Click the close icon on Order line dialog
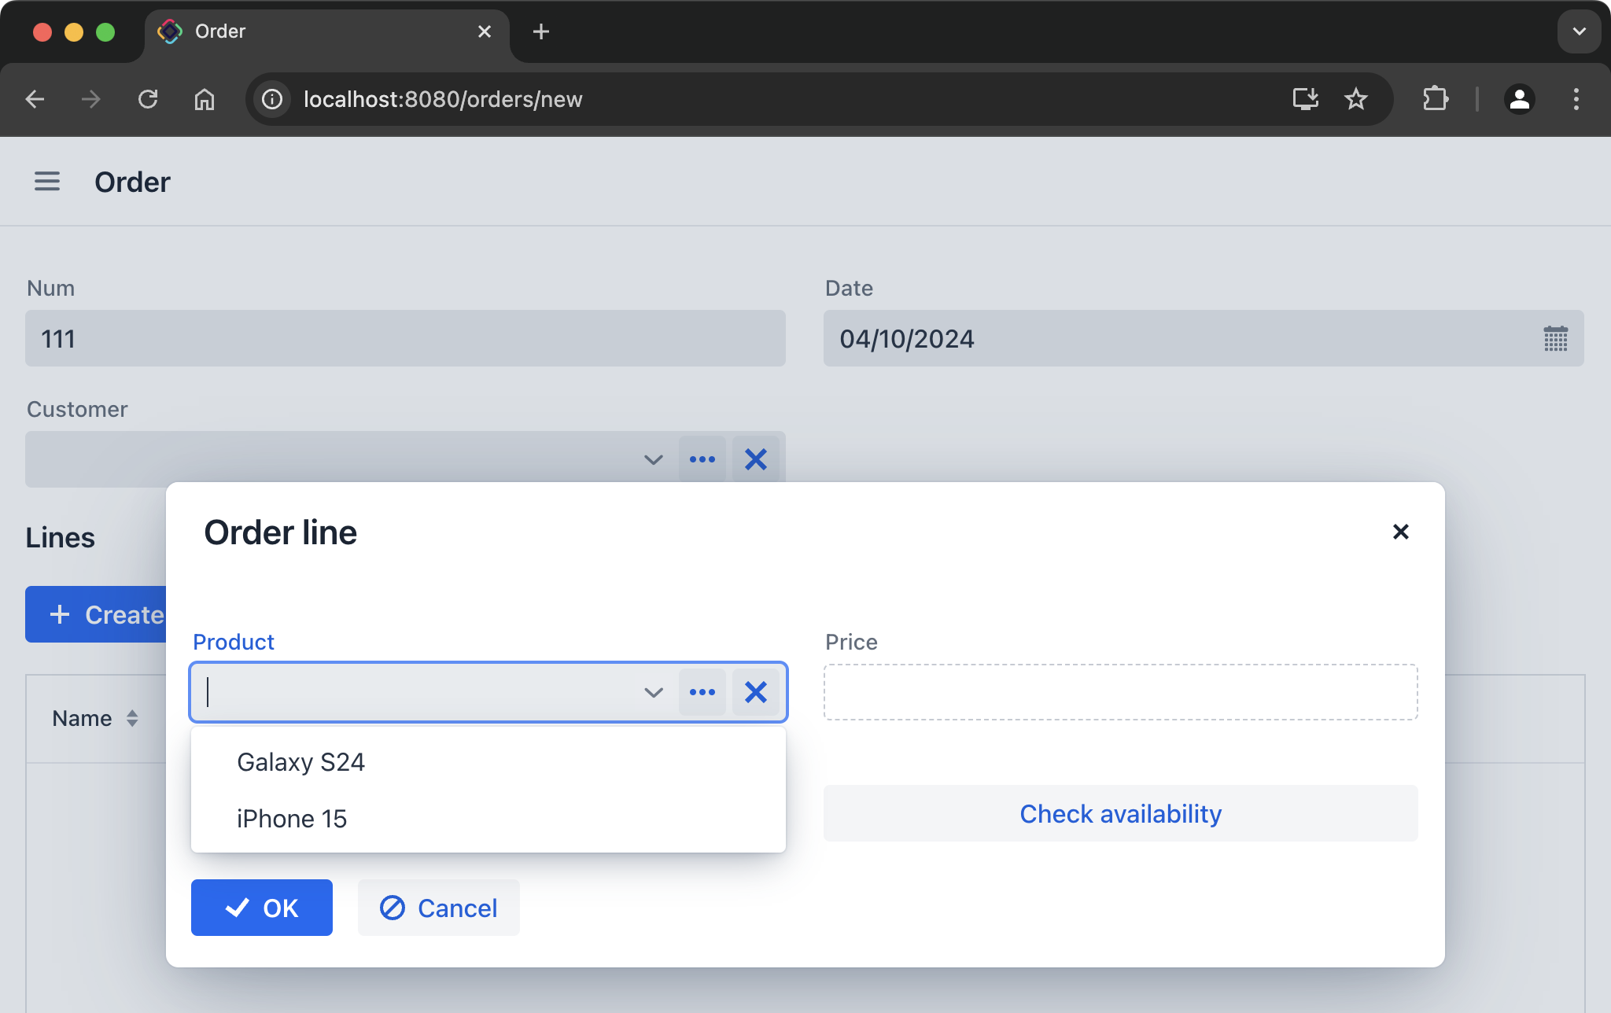The image size is (1611, 1013). pos(1401,531)
